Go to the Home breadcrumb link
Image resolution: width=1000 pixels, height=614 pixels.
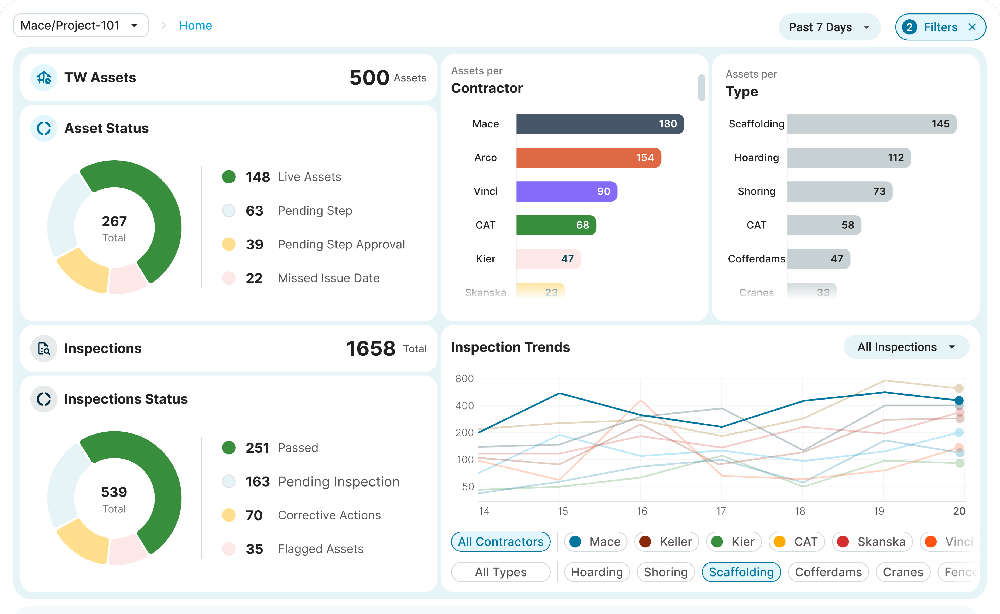click(x=196, y=26)
